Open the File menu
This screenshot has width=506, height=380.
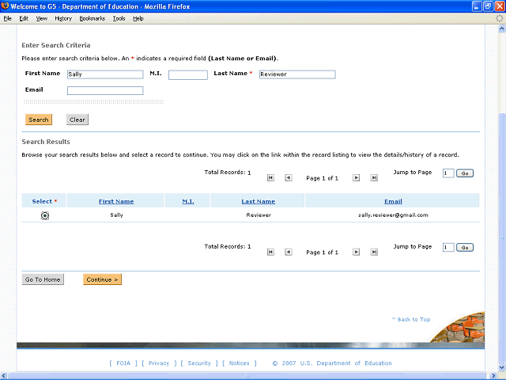point(7,19)
